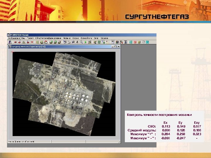Click the Максимум "+" Ex value 0.204

pyautogui.click(x=166, y=134)
